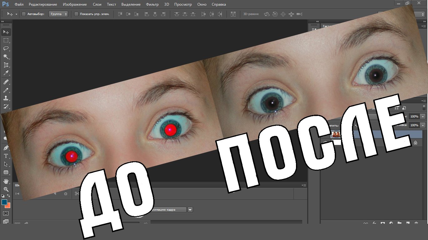The image size is (428, 240).
Task: Toggle the Показать упр. элем. checkbox
Action: pos(76,14)
